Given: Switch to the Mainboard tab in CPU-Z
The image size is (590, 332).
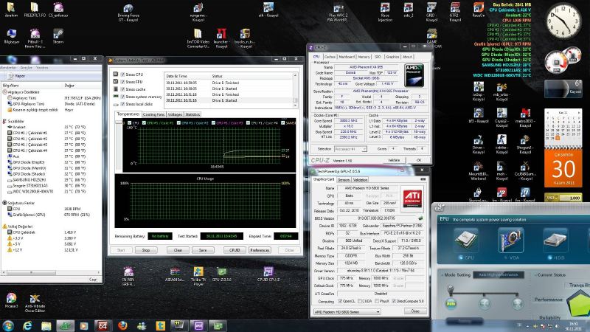Looking at the screenshot, I should 347,57.
